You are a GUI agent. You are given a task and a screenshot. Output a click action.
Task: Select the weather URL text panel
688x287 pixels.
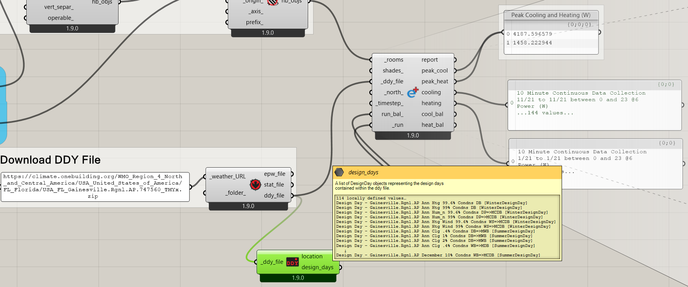click(x=95, y=186)
